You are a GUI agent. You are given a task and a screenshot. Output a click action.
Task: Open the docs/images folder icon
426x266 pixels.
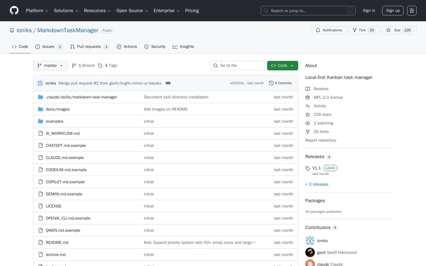[x=41, y=109]
